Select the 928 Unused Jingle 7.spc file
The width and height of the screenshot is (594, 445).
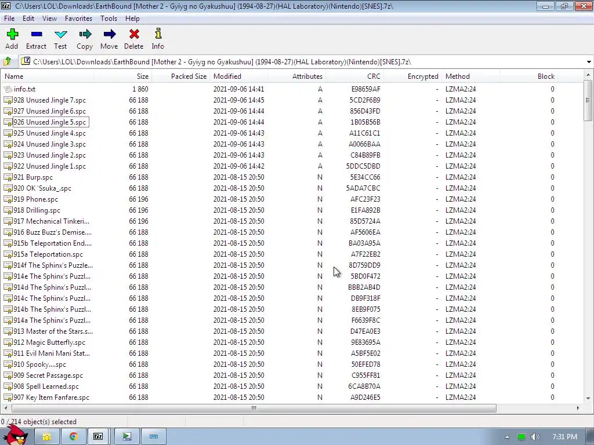point(50,100)
